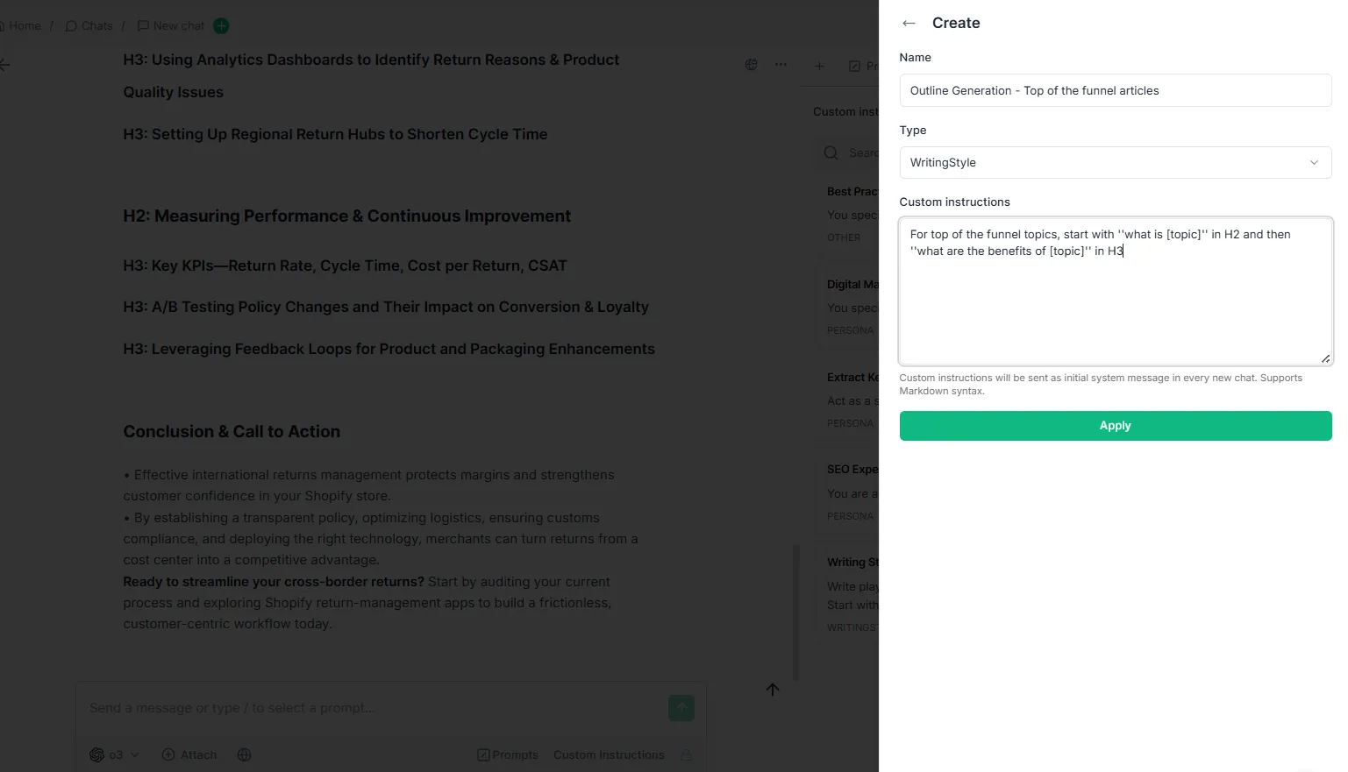The image size is (1348, 772).
Task: Click the Attach button
Action: (189, 754)
